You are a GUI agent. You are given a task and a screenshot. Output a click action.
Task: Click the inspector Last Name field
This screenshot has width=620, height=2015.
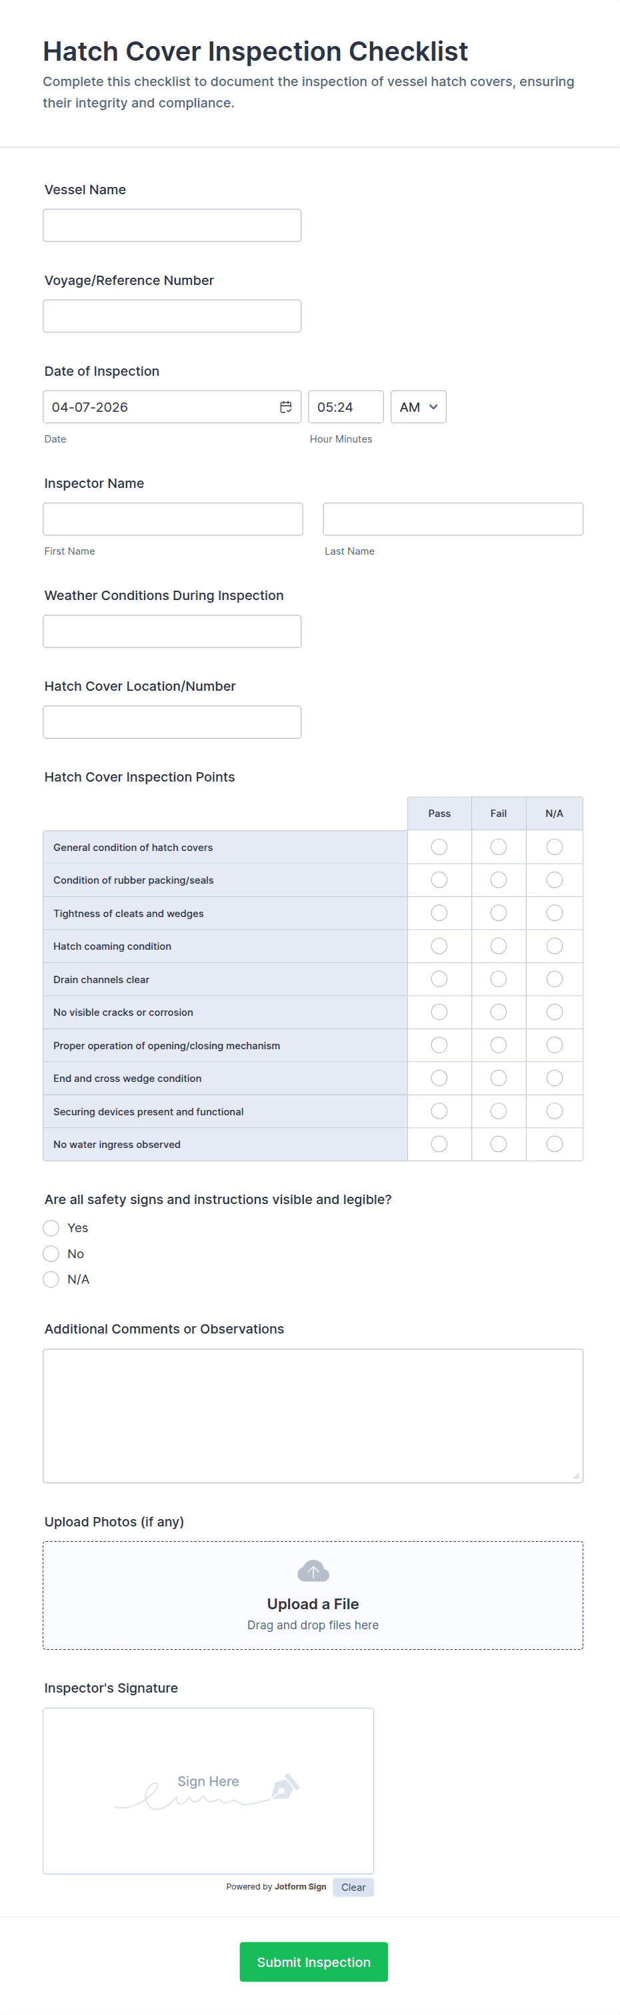click(453, 519)
